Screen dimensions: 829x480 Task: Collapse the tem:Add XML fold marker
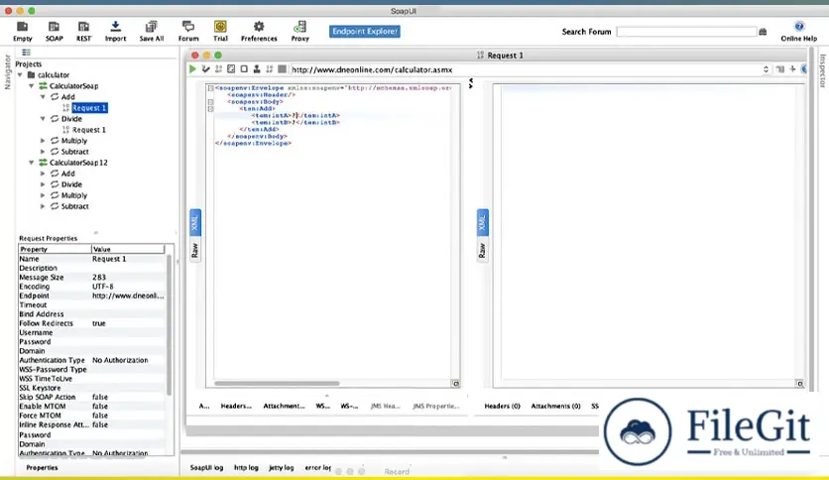tap(210, 109)
